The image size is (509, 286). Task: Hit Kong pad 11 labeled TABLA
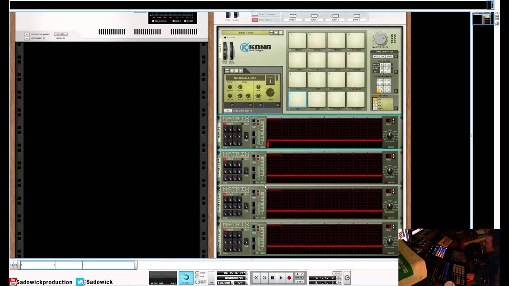click(336, 60)
